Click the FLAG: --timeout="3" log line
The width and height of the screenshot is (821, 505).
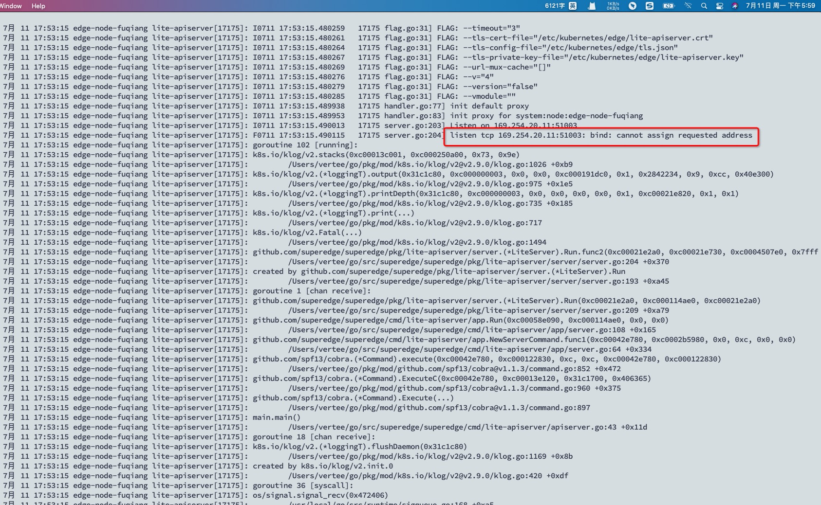click(x=479, y=28)
